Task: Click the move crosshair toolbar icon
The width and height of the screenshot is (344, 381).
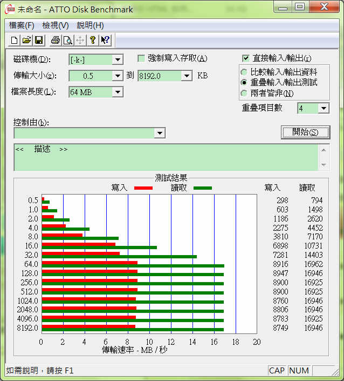Action: (80, 40)
